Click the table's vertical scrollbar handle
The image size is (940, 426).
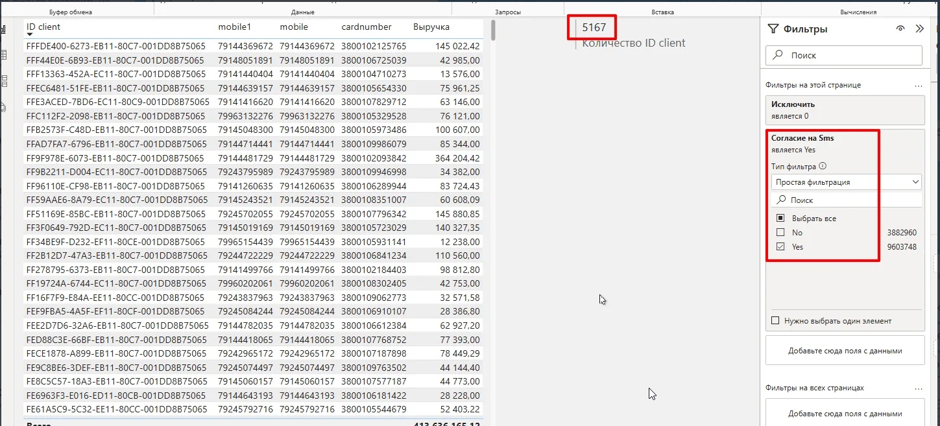point(493,30)
